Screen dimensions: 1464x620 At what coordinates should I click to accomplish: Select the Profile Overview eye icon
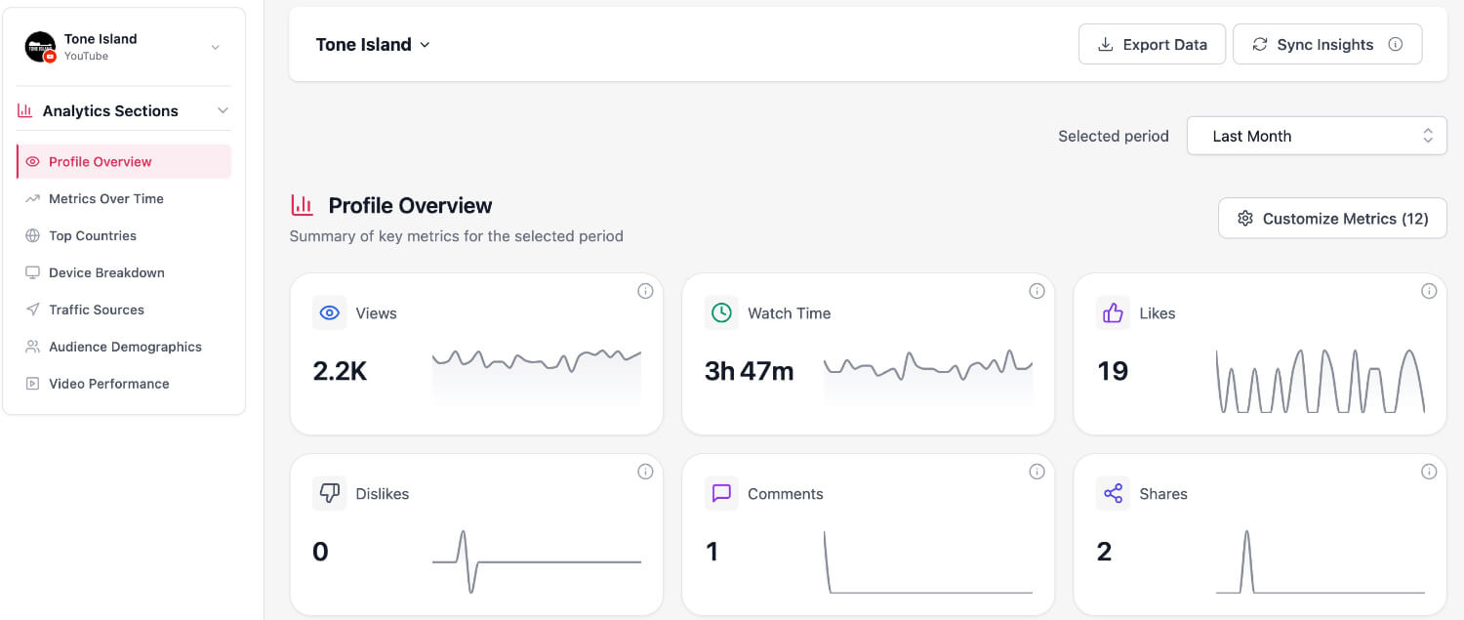pos(32,161)
